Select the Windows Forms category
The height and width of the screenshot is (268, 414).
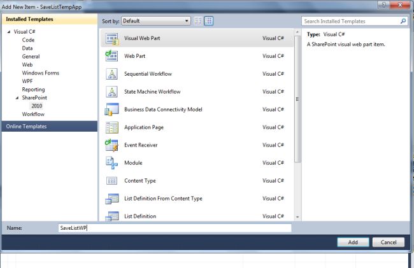(41, 73)
